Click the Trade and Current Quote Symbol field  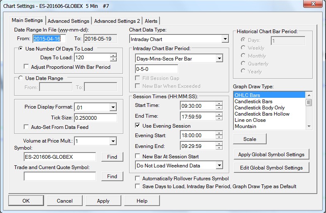(x=60, y=176)
